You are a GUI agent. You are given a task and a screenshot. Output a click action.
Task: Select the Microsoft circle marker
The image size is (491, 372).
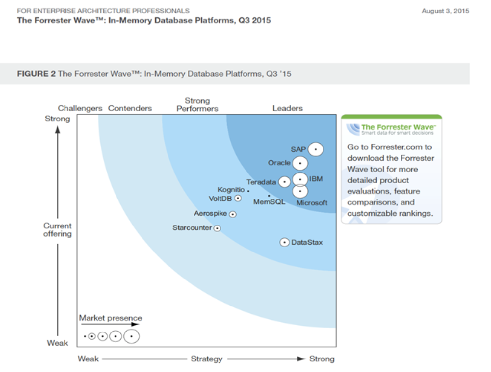pos(300,191)
